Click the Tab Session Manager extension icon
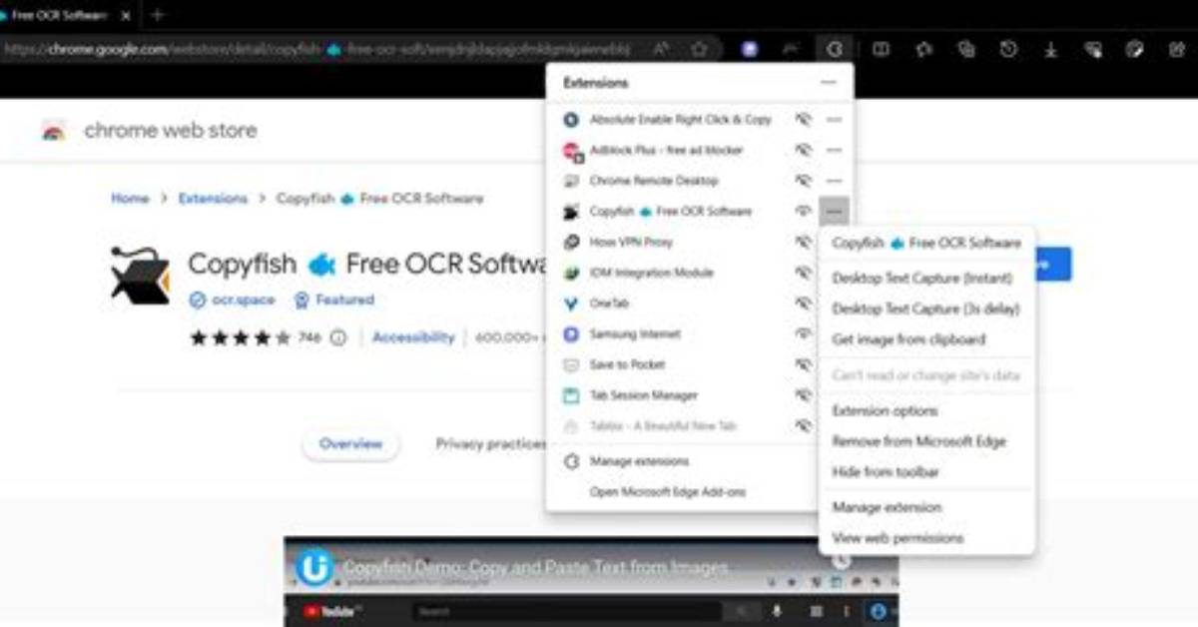The image size is (1198, 627). click(x=571, y=396)
